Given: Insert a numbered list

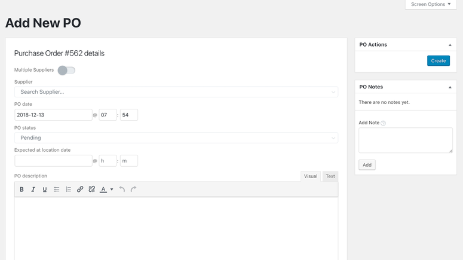Looking at the screenshot, I should click(x=68, y=189).
